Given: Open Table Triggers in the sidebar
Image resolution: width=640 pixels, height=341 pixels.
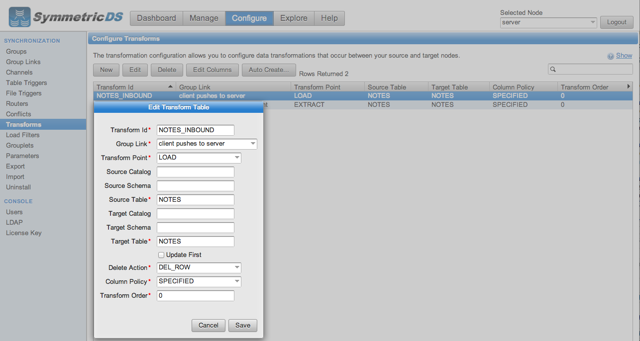Looking at the screenshot, I should [26, 83].
